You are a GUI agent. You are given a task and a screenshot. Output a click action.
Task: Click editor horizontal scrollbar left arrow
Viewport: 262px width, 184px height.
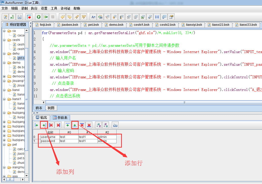click(x=43, y=102)
